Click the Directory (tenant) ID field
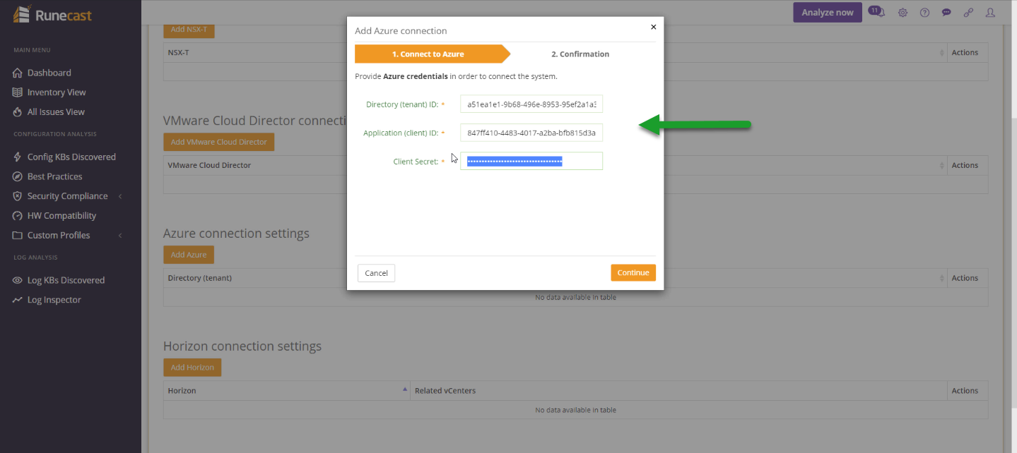Screen dimensions: 1017x453 [x=531, y=104]
